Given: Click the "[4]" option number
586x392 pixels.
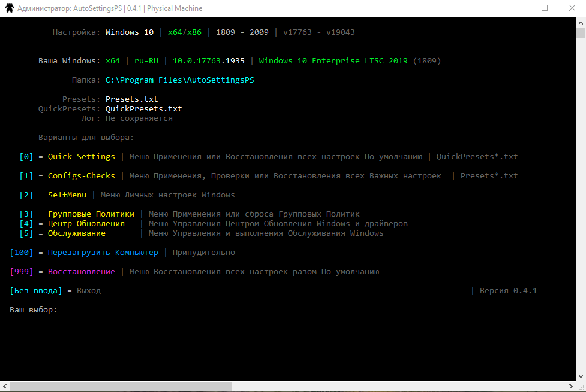Looking at the screenshot, I should [26, 224].
